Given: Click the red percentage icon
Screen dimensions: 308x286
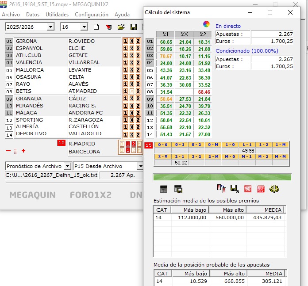Looking at the screenshot, I should coord(248,189).
